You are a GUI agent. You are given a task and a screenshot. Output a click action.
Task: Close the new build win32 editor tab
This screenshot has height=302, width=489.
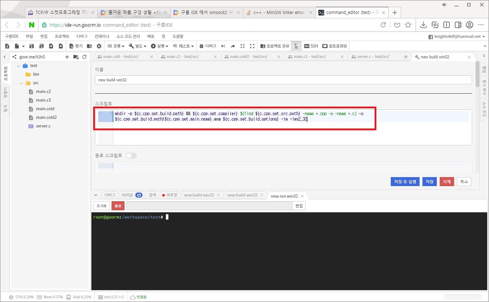point(469,57)
